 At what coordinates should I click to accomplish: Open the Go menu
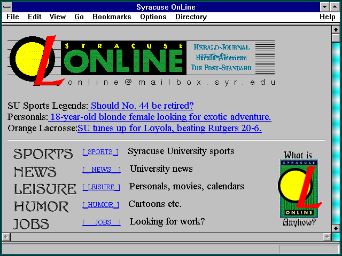coord(79,17)
